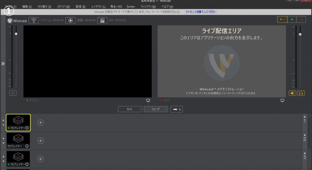Select the clear layer shot in layer 2
This screenshot has height=170, width=312.
click(x=18, y=141)
